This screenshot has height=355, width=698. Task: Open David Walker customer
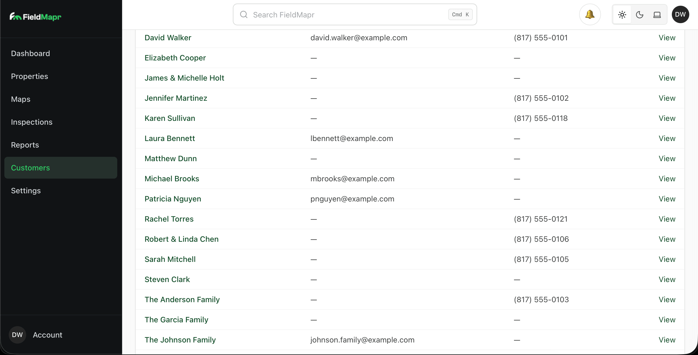click(168, 38)
